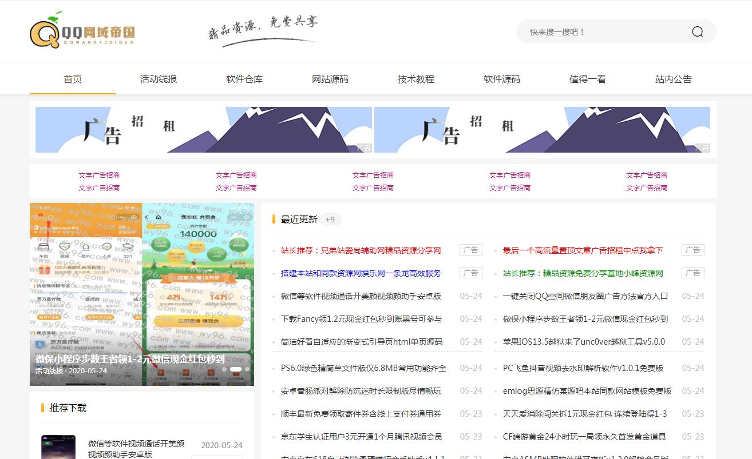752x459 pixels.
Task: Open the 值得一看 nav item
Action: [x=588, y=79]
